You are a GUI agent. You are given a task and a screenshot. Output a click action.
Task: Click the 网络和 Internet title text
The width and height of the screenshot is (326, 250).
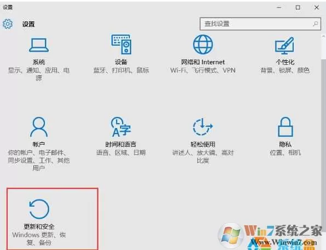click(x=203, y=62)
